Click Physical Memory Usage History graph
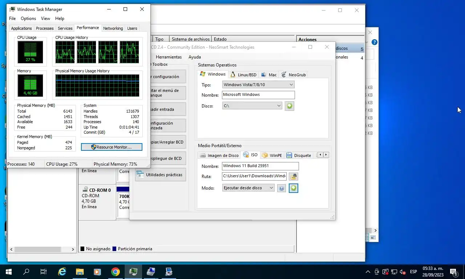This screenshot has height=279, width=465. [97, 85]
